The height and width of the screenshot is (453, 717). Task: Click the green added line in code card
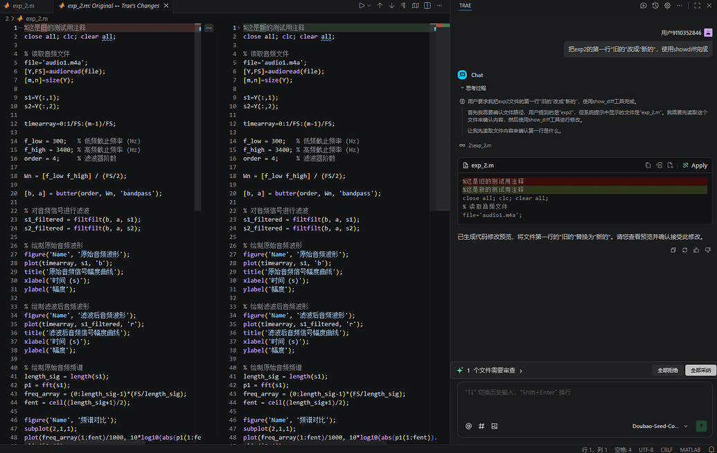(585, 190)
